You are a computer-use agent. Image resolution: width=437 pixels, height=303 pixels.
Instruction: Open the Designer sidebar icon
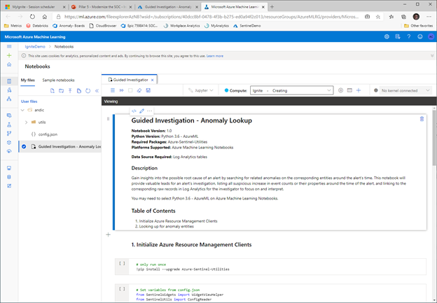(x=9, y=99)
